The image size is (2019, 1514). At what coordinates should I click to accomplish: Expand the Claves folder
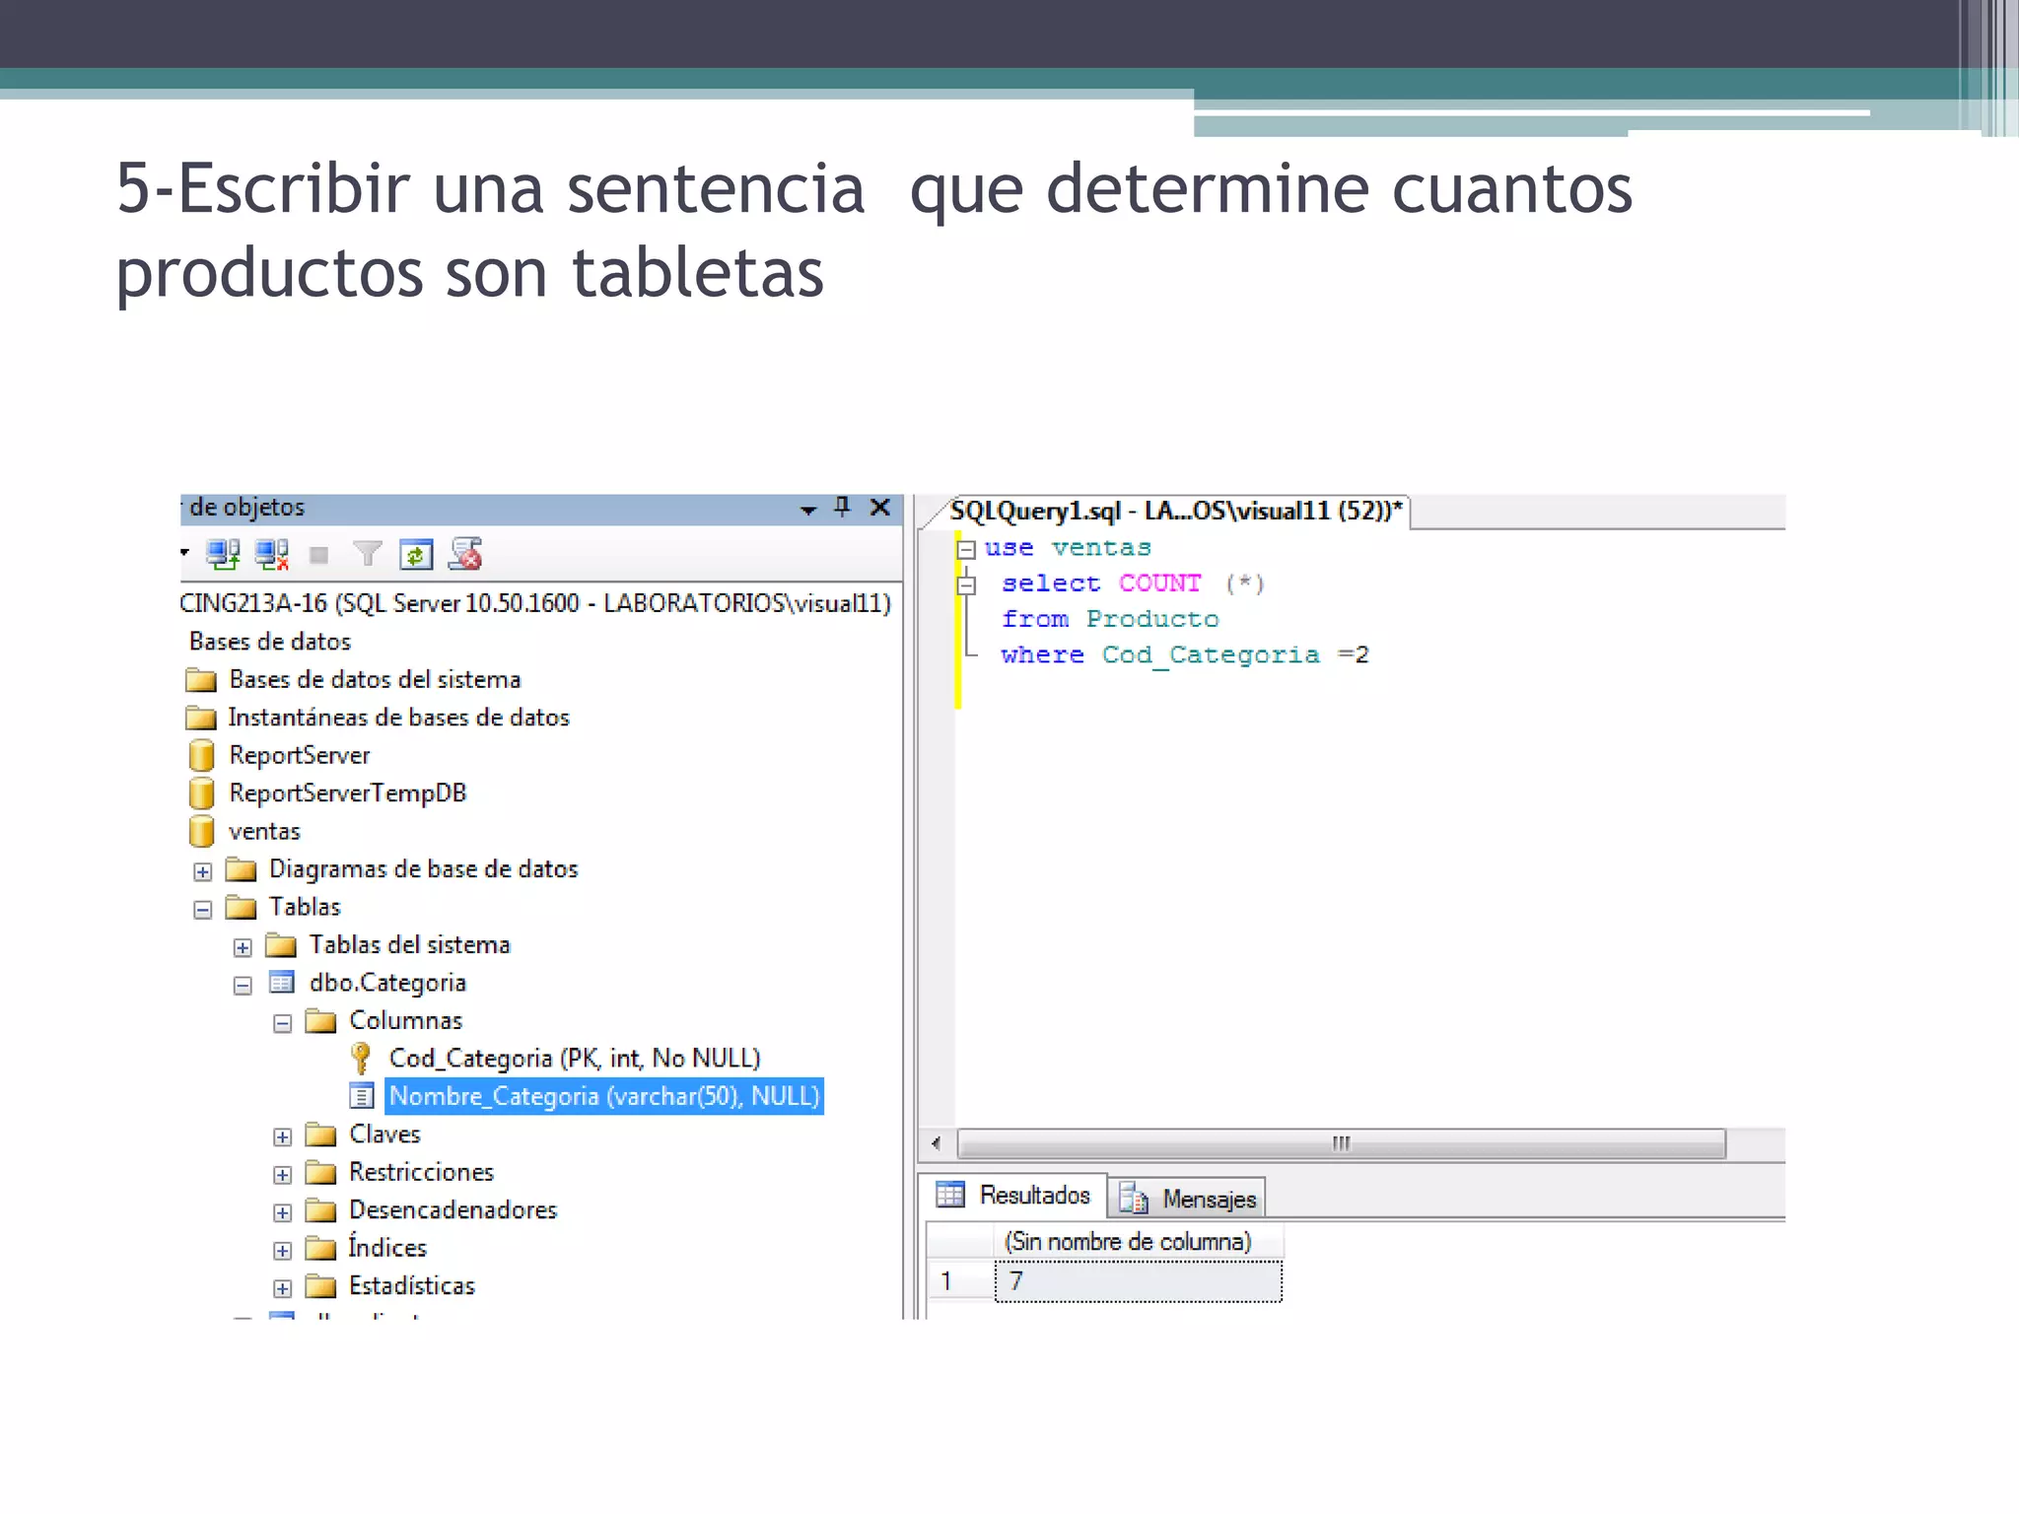click(x=283, y=1136)
